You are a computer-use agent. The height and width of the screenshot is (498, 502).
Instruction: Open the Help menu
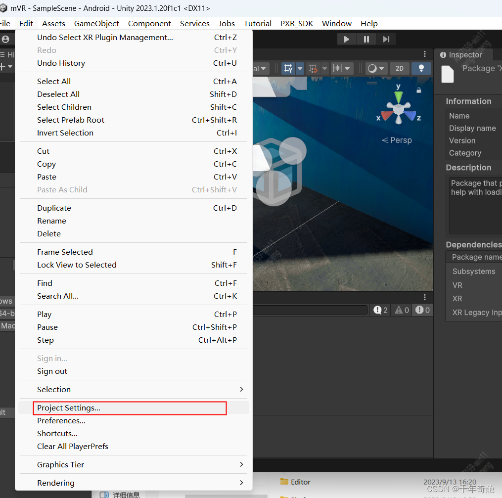(x=369, y=24)
